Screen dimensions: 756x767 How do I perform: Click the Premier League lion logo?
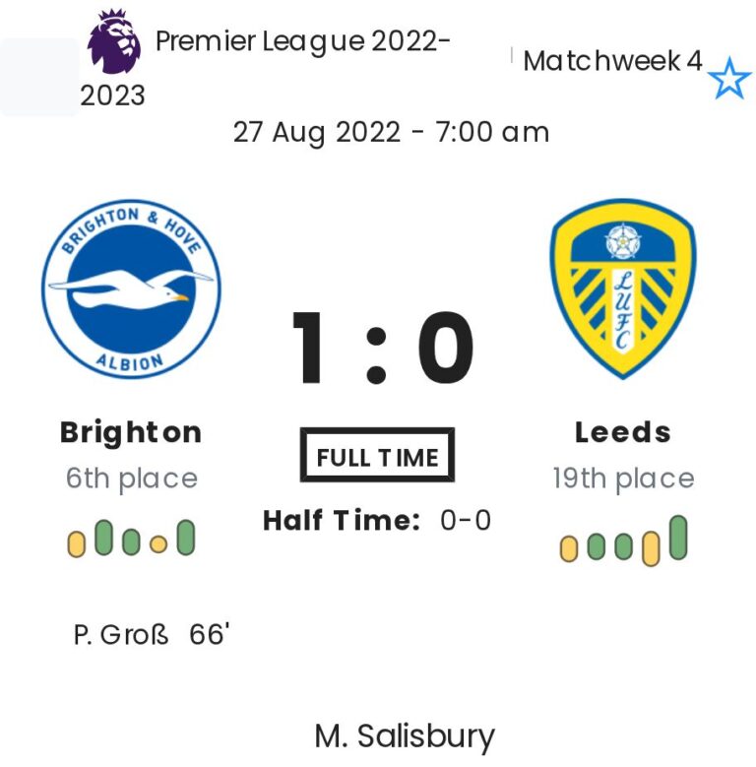(113, 42)
